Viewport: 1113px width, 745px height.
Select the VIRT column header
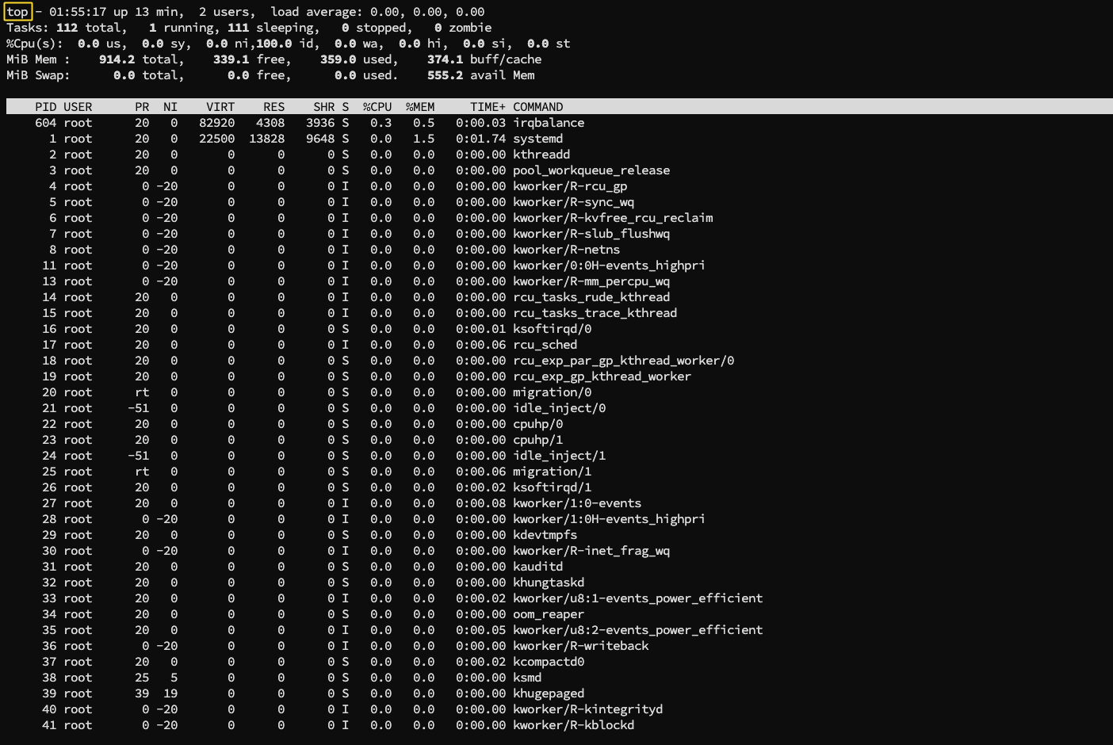coord(220,107)
